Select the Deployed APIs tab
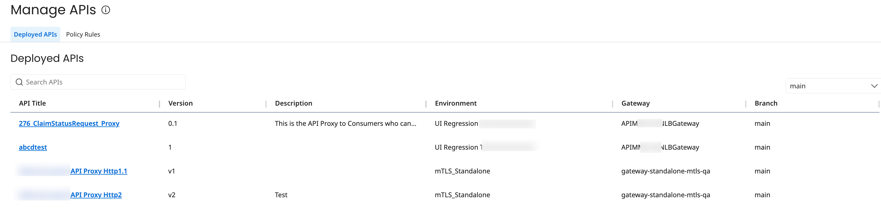The image size is (881, 213). coord(35,34)
